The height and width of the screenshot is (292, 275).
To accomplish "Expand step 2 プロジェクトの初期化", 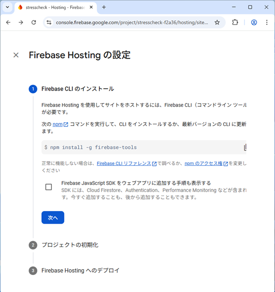I will point(70,245).
